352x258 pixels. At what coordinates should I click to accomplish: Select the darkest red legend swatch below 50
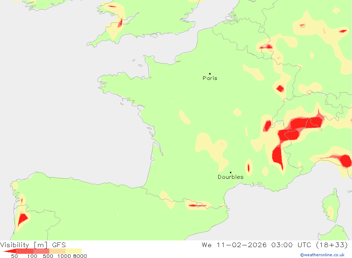(x=10, y=251)
